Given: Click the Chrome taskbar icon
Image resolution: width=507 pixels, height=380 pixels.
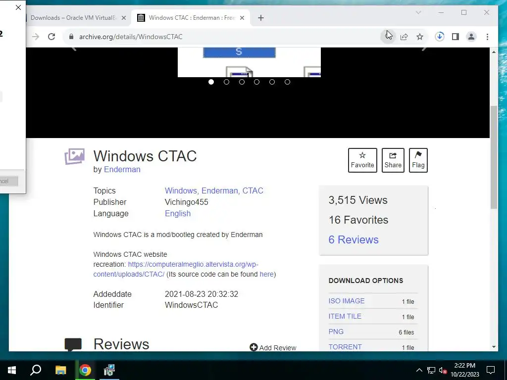Looking at the screenshot, I should coord(85,370).
